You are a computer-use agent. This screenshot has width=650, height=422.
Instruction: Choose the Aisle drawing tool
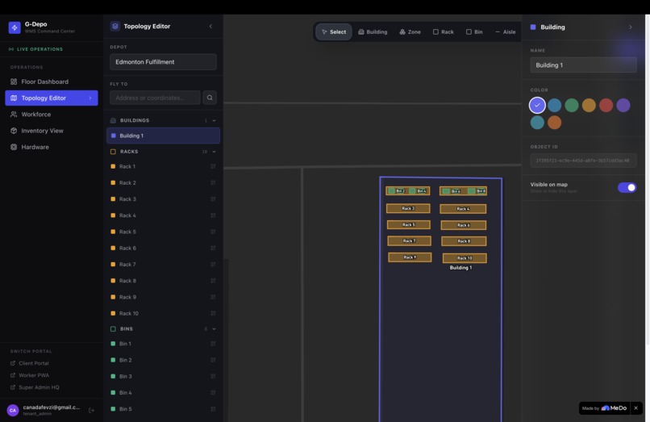point(506,32)
